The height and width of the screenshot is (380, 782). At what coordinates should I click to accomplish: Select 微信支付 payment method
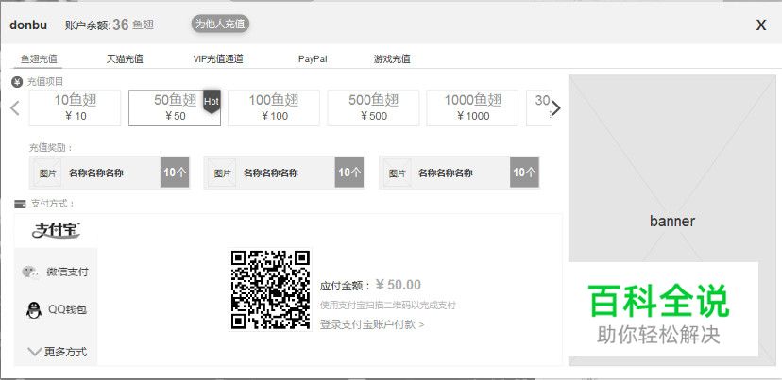tap(56, 272)
